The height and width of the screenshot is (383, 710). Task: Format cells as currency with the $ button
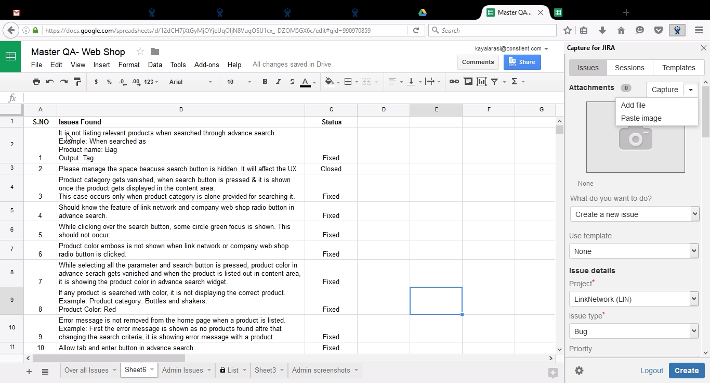click(96, 82)
